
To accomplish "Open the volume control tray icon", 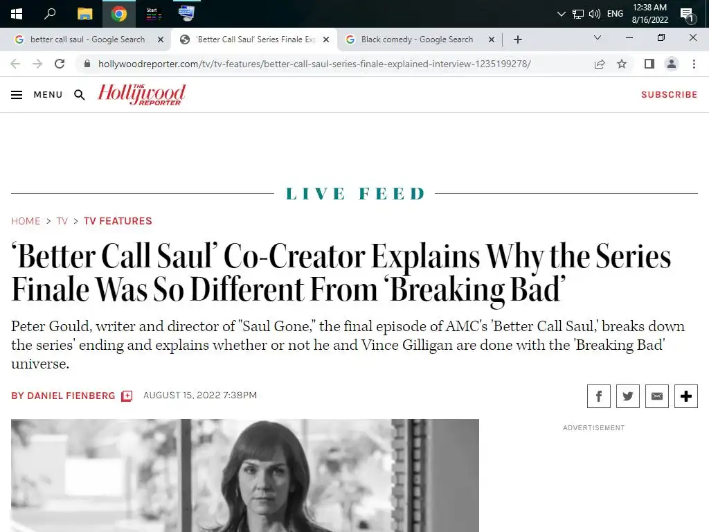I will (x=595, y=14).
